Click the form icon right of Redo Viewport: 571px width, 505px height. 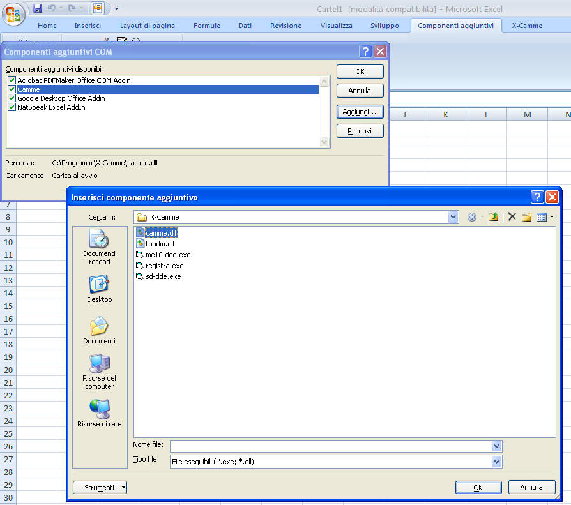98,8
